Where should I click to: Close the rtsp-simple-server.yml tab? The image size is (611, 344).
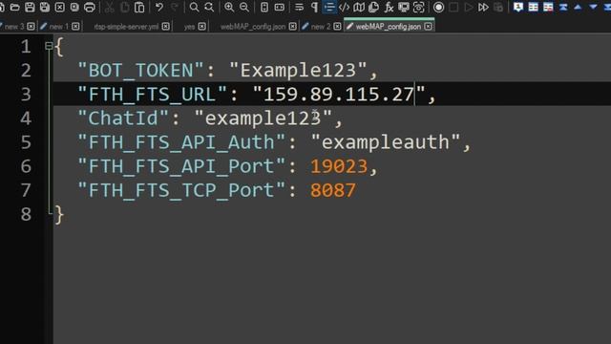[165, 27]
